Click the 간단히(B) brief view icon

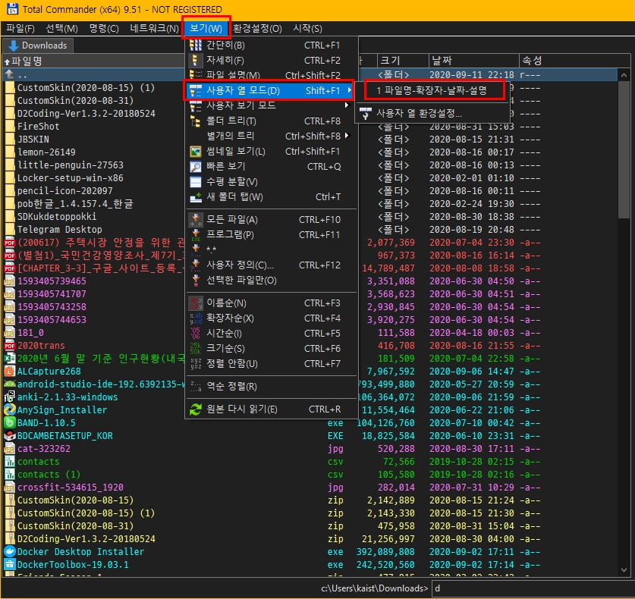(x=196, y=45)
